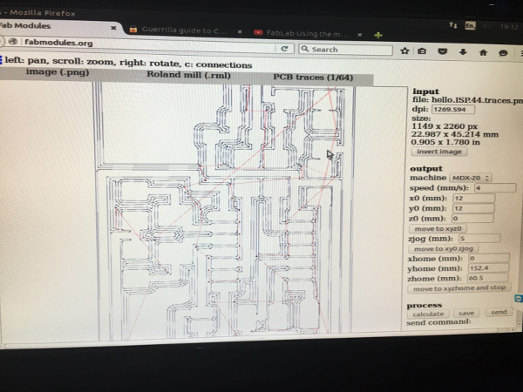
Task: Edit the dpi field 1269.594
Action: click(453, 110)
